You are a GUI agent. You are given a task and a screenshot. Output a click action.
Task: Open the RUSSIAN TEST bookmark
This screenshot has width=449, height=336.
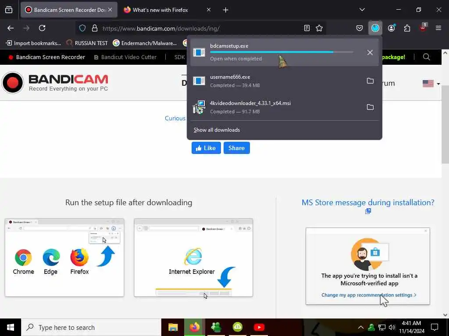(87, 43)
